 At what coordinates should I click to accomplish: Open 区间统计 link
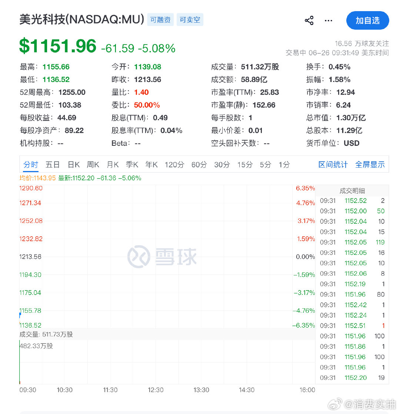coord(333,164)
